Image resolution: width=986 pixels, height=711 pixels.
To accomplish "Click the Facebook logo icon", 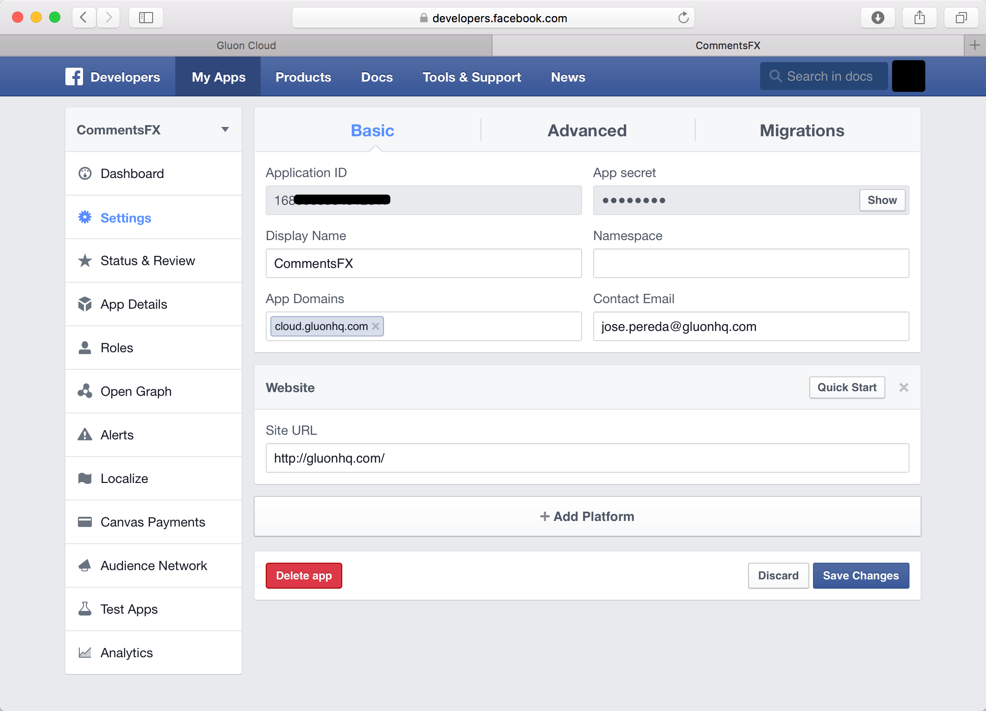I will click(74, 76).
